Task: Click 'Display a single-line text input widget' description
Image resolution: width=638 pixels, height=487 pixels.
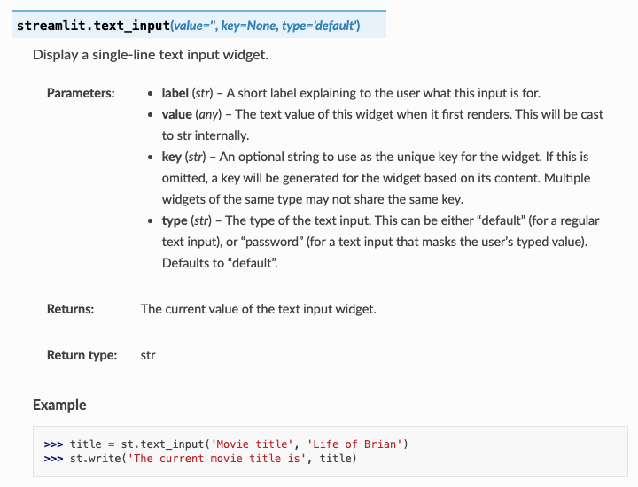Action: coord(151,55)
